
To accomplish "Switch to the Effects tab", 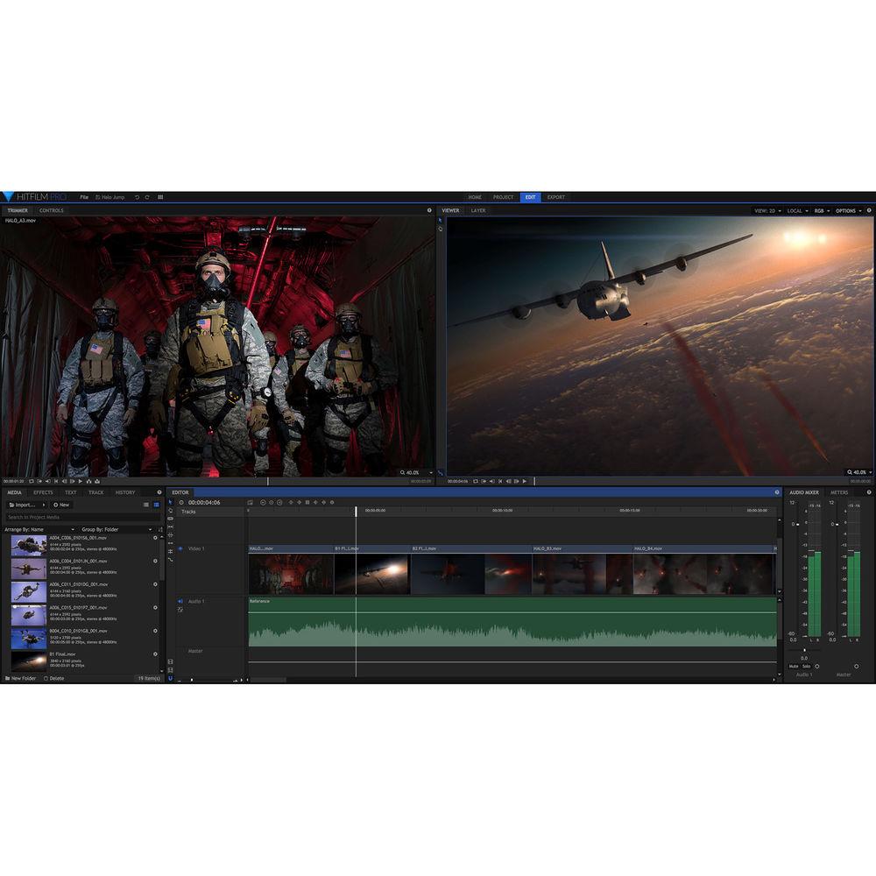I will [43, 492].
